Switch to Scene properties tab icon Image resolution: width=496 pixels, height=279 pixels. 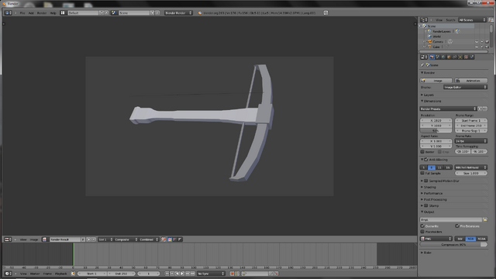[437, 57]
